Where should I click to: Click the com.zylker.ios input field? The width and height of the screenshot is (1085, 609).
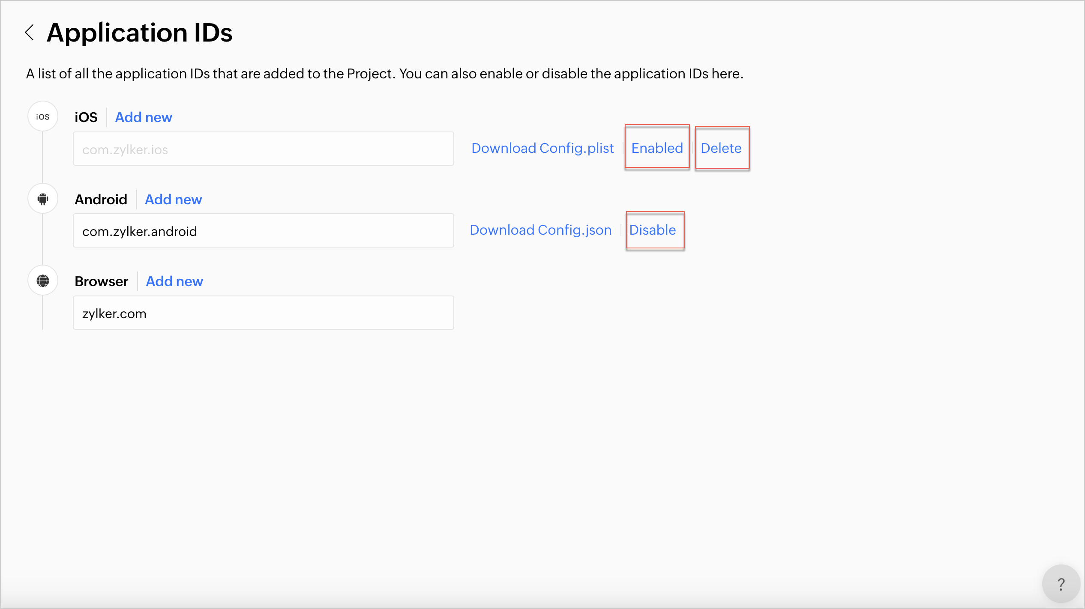pos(263,149)
